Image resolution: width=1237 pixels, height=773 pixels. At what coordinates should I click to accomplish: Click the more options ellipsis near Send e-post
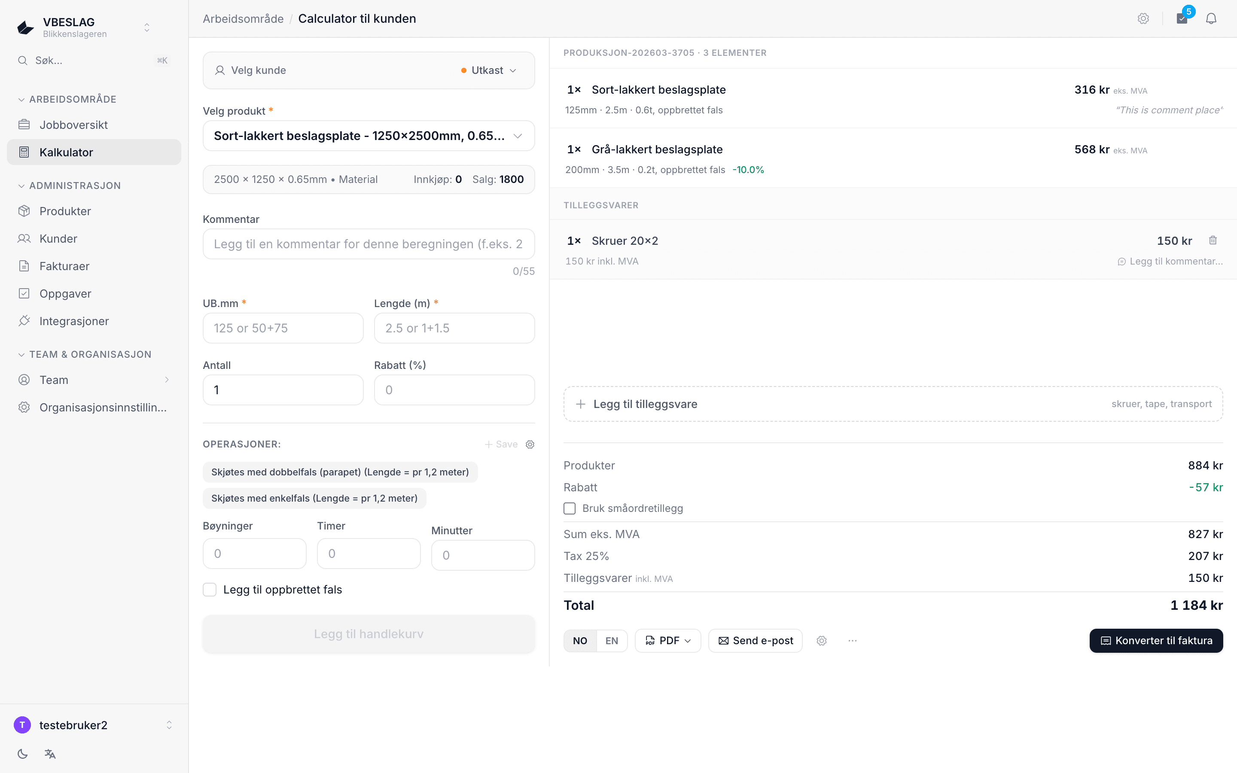click(x=852, y=641)
